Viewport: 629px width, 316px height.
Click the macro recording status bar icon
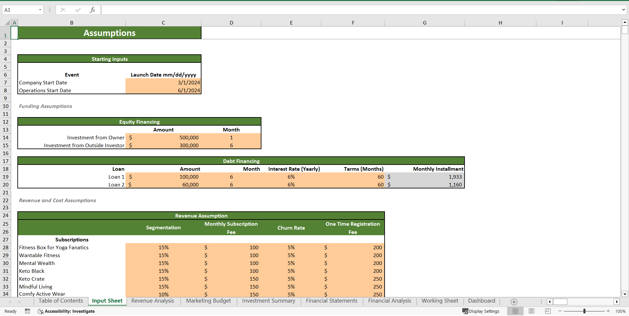(28, 311)
